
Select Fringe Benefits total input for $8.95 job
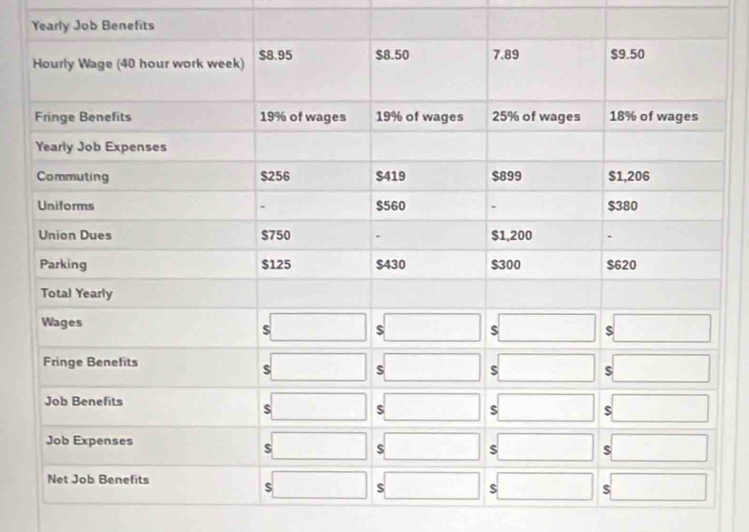[320, 368]
